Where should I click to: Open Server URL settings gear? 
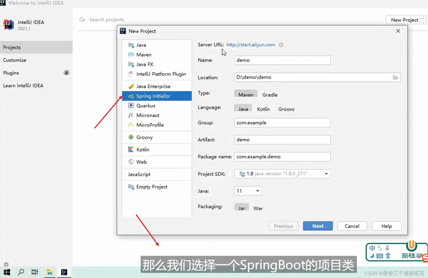click(281, 45)
